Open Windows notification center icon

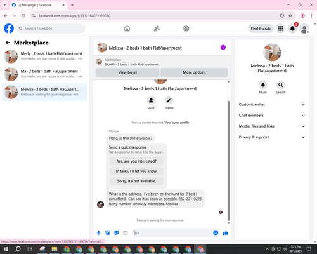[x=309, y=249]
